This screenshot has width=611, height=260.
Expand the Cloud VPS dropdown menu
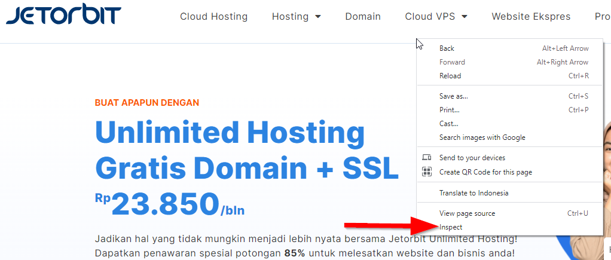coord(436,17)
